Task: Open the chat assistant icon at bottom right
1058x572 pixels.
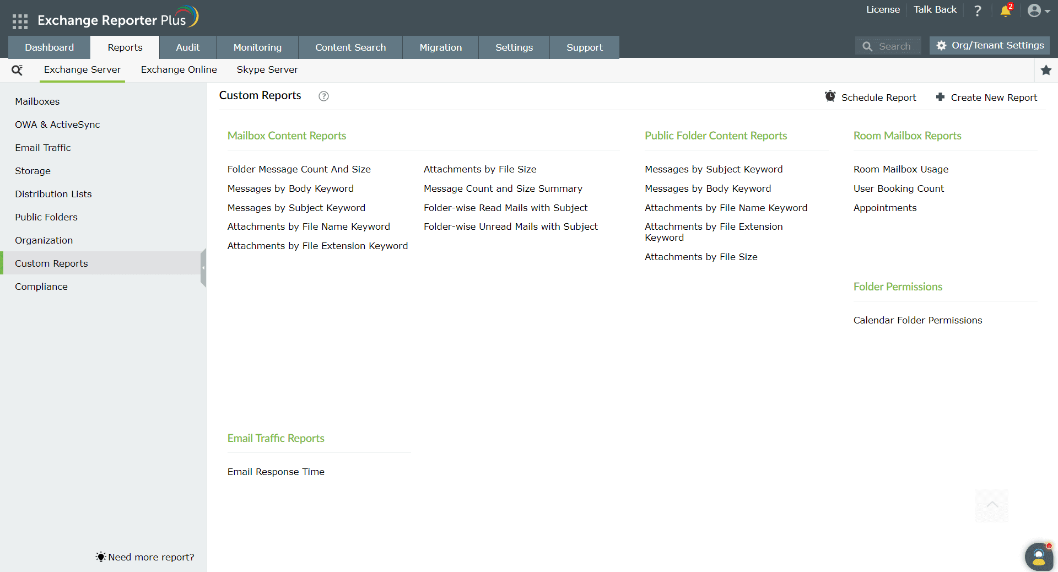Action: pos(1038,557)
